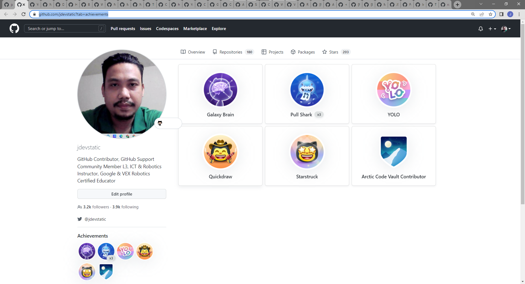Click the sidebar Pull Shark mini badge
Screen dimensions: 525x284
[x=106, y=251]
